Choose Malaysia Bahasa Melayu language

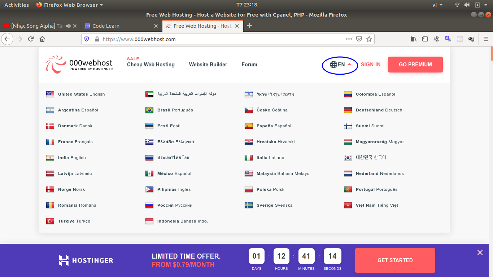(x=277, y=173)
